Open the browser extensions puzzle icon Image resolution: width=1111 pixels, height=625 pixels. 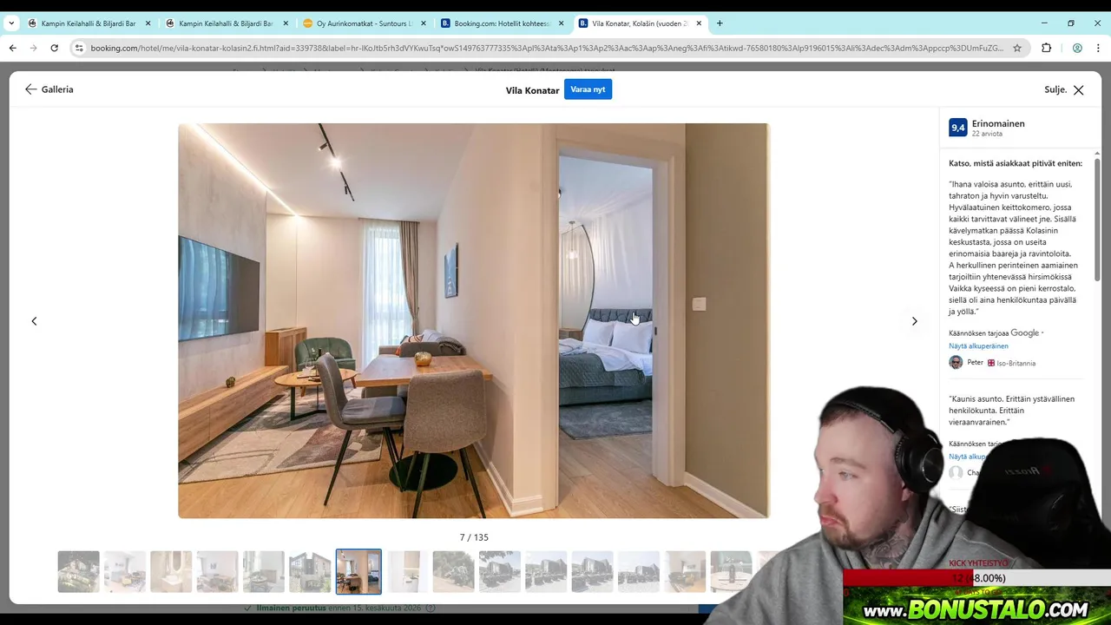1046,48
